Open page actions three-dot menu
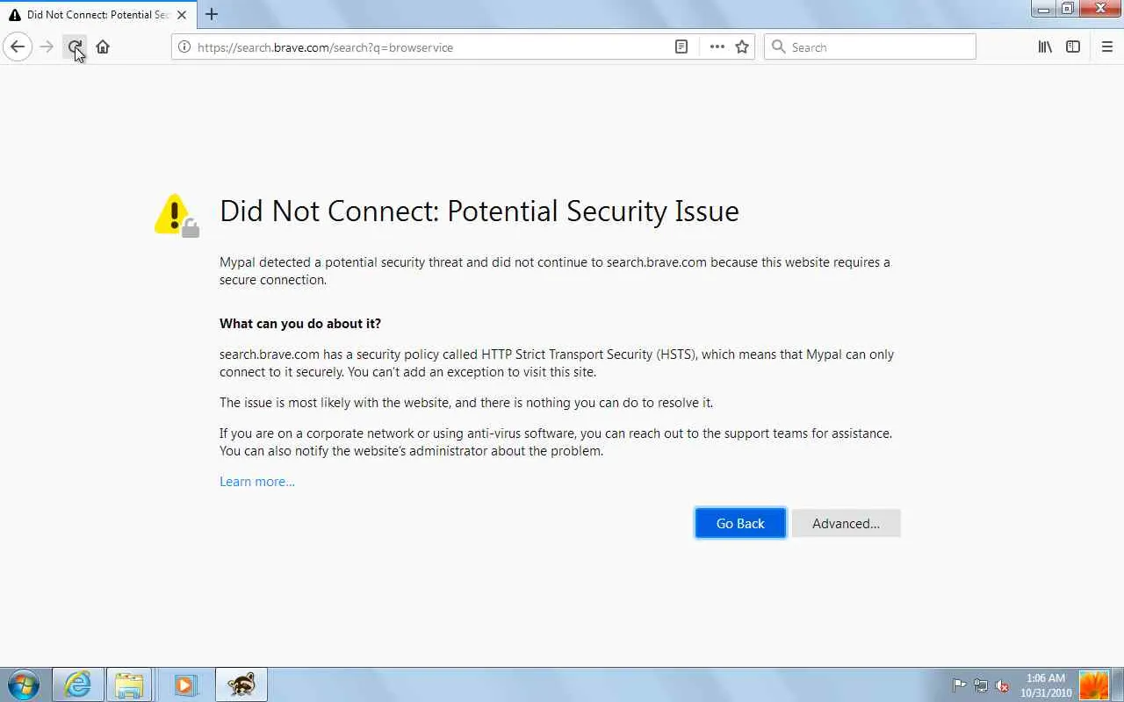 coord(717,47)
